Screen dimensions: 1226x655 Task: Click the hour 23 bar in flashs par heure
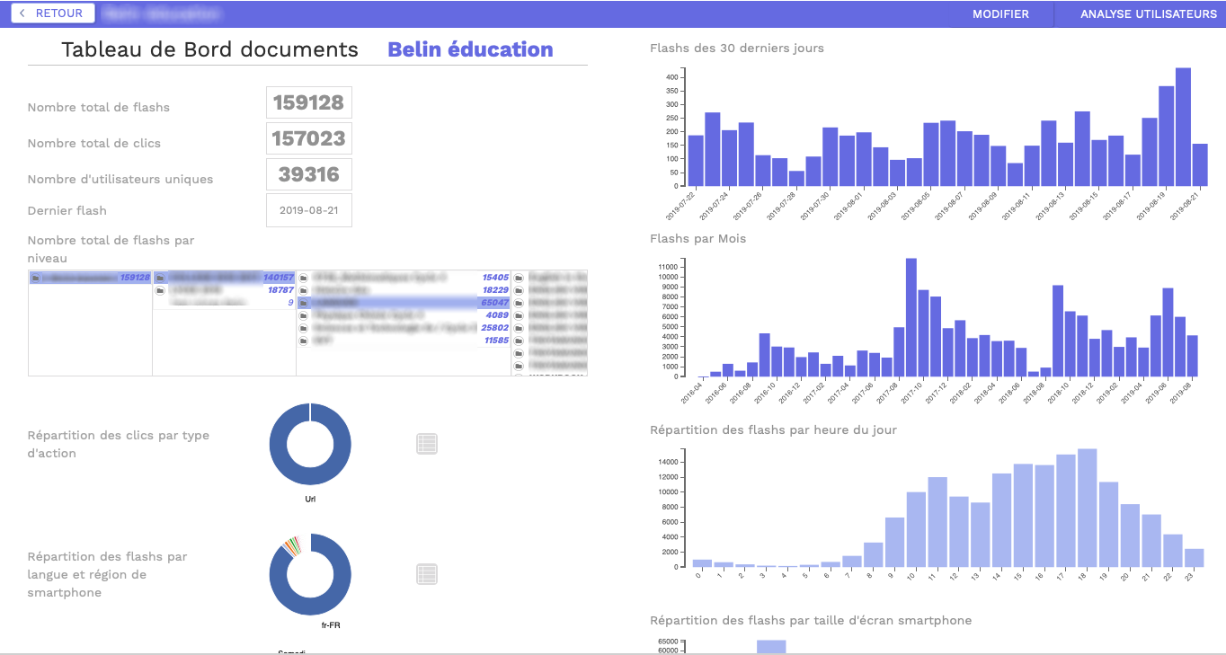pos(1195,558)
